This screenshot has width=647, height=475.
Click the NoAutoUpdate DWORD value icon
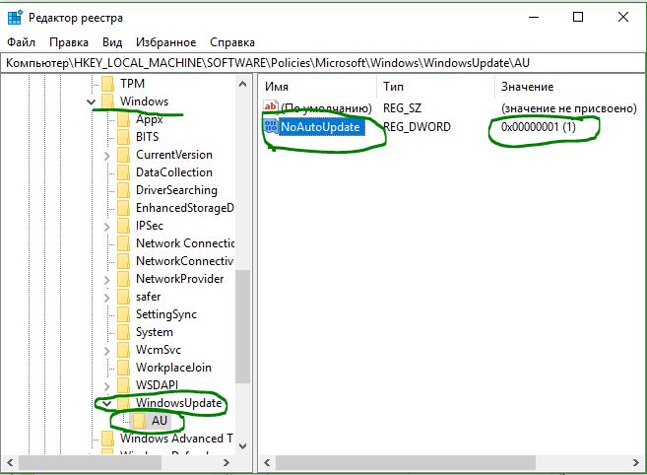[x=271, y=126]
